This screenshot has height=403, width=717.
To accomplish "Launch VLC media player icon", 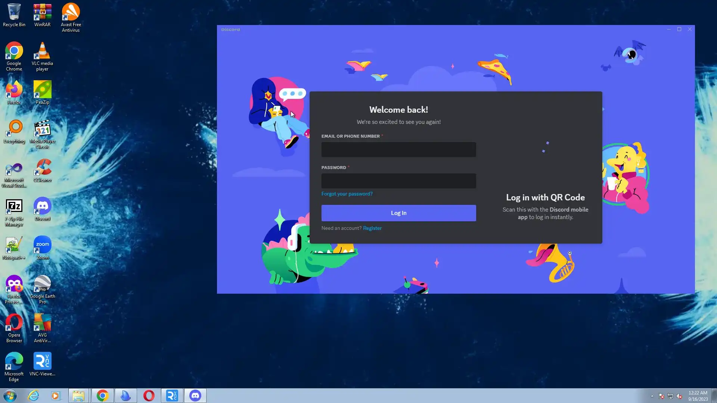I will click(x=42, y=56).
